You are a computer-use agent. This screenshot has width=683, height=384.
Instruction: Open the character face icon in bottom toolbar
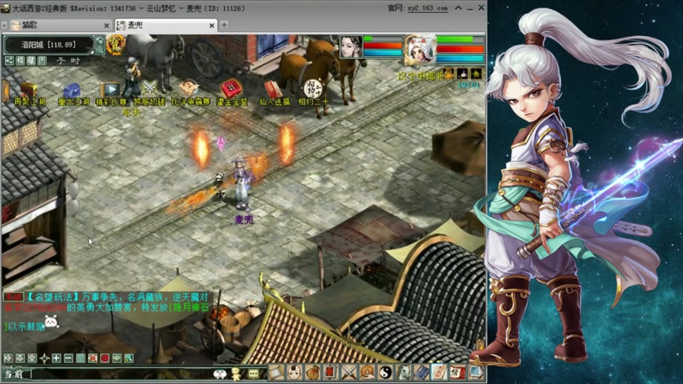point(294,372)
